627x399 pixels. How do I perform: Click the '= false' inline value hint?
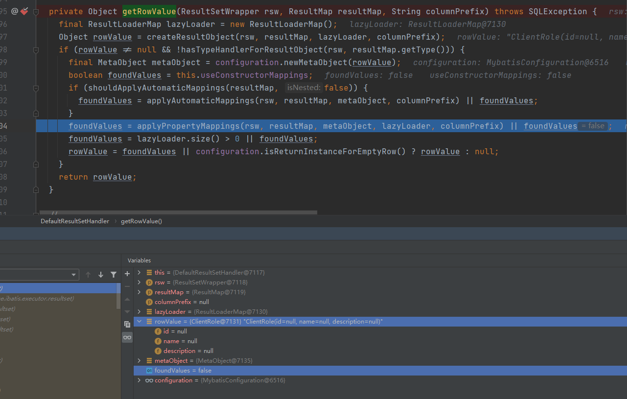click(x=593, y=126)
